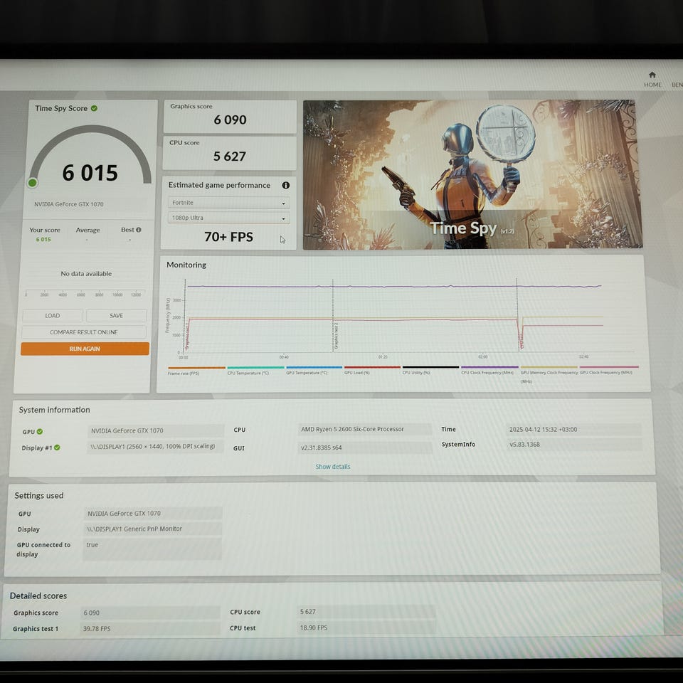Toggle the CPU Temperature legend item
This screenshot has width=683, height=683.
pyautogui.click(x=255, y=370)
